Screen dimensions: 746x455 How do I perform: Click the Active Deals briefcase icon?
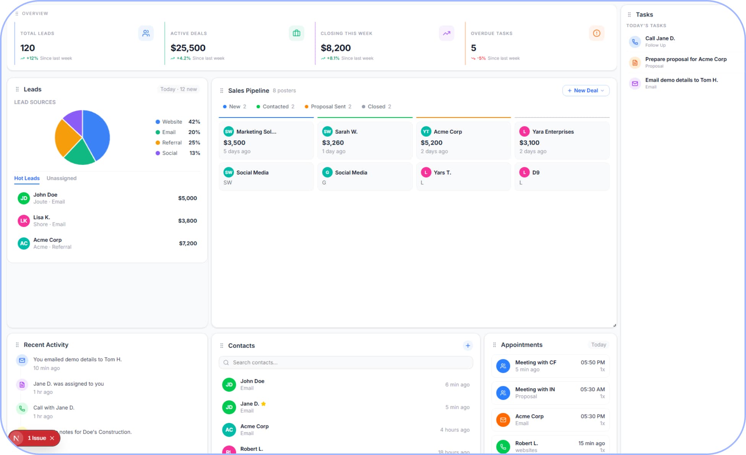(x=296, y=33)
